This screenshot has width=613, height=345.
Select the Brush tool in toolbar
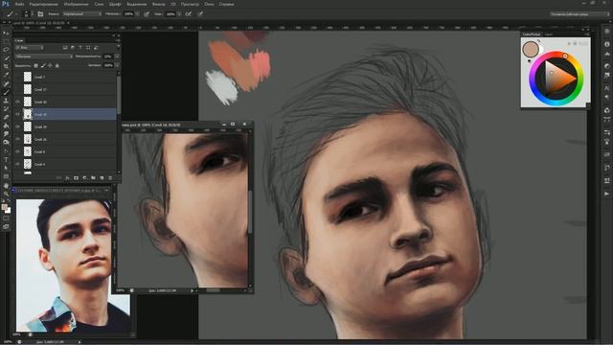coord(6,92)
